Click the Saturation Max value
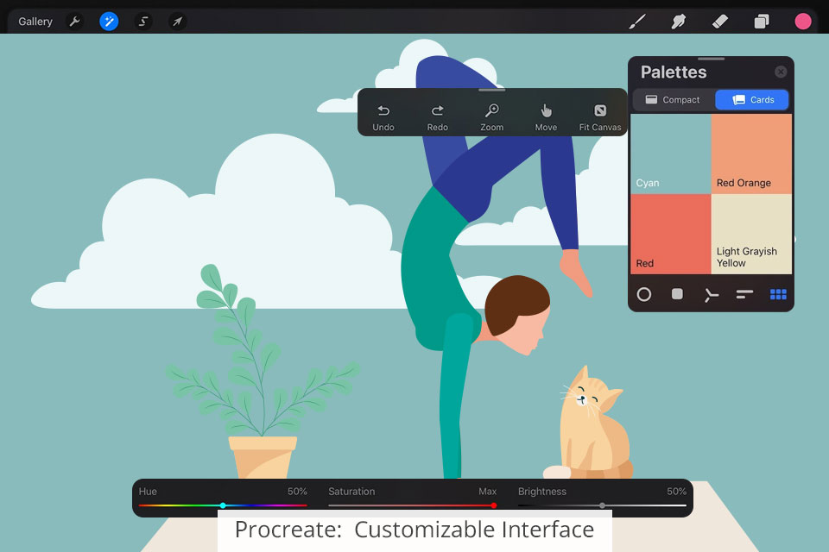829x552 pixels. click(x=487, y=492)
